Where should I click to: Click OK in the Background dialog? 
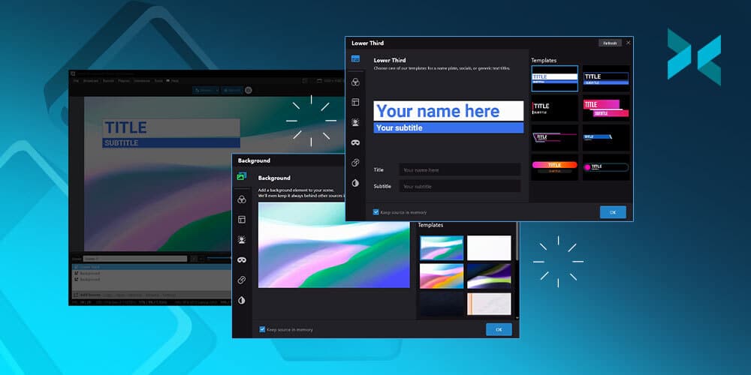click(x=499, y=329)
